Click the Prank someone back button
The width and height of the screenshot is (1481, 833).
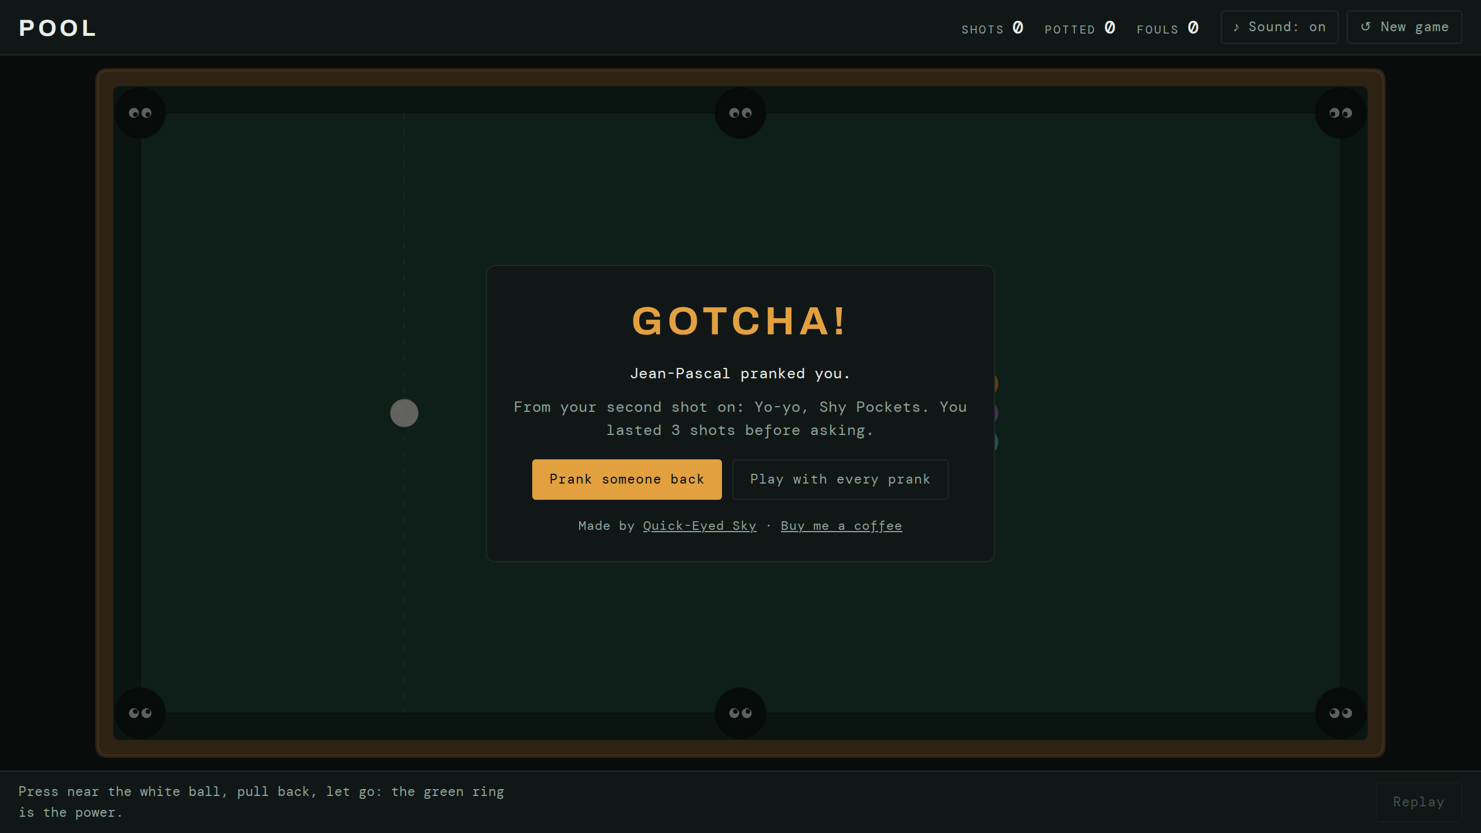pyautogui.click(x=627, y=479)
